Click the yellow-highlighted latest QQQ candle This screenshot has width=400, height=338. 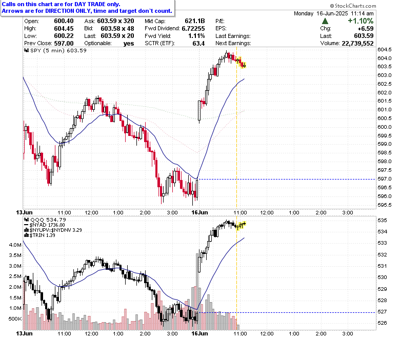click(244, 224)
